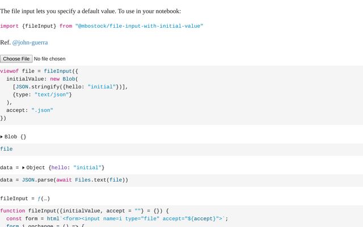Click the "No file chosen" label
The width and height of the screenshot is (363, 227).
click(x=49, y=58)
